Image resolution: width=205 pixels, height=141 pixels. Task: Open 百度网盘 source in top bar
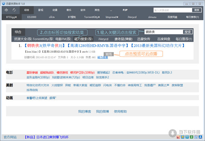pos(173,17)
